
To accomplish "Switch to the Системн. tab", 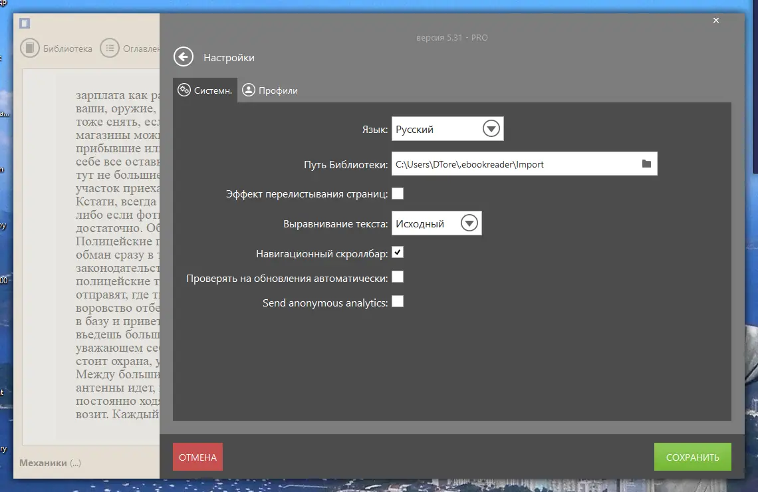I will coord(205,90).
